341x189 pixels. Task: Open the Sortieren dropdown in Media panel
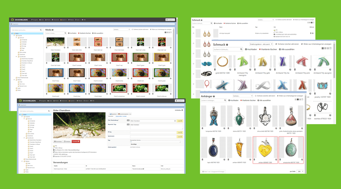coord(122,29)
